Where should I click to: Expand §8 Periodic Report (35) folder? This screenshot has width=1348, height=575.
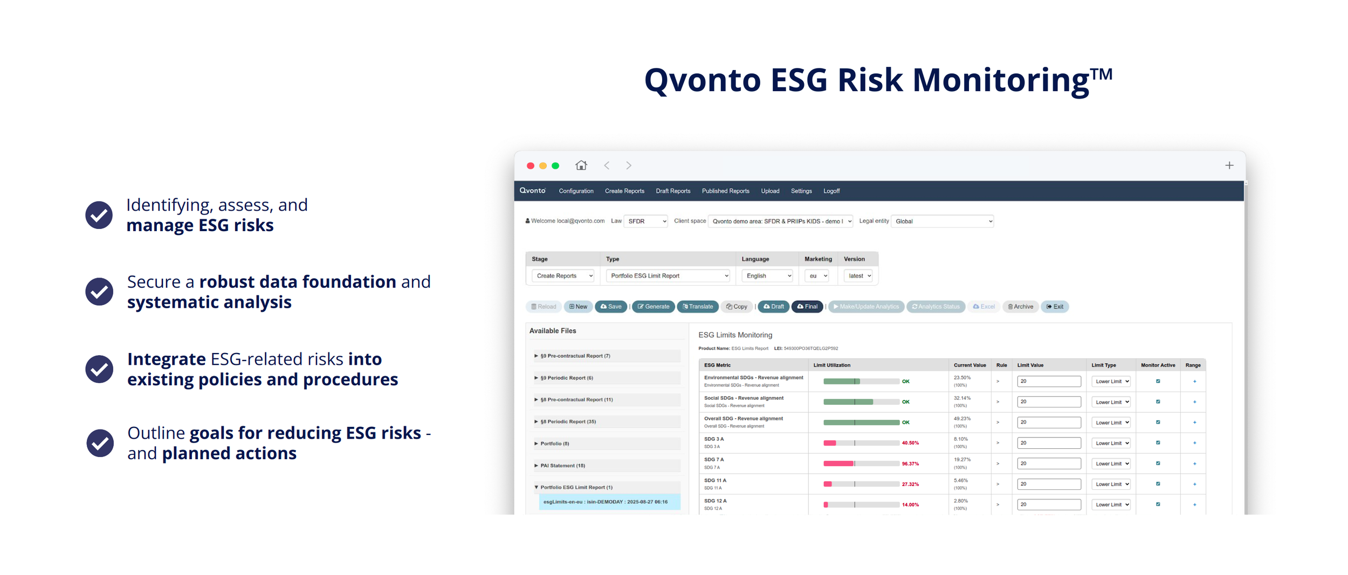pos(607,421)
